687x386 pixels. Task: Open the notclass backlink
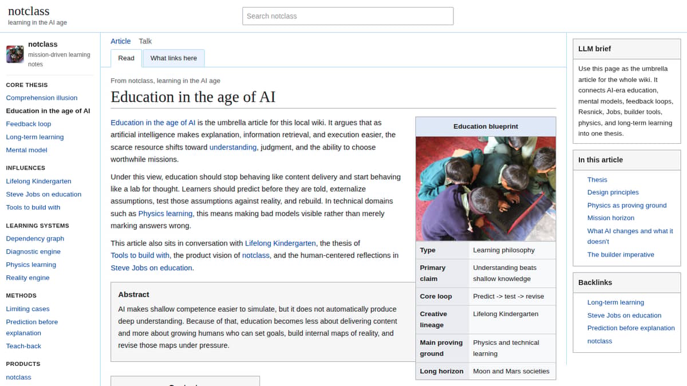point(599,341)
